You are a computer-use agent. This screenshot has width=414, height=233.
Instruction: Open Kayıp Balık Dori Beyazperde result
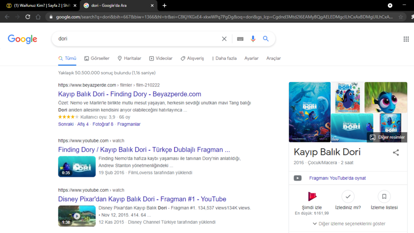click(129, 94)
